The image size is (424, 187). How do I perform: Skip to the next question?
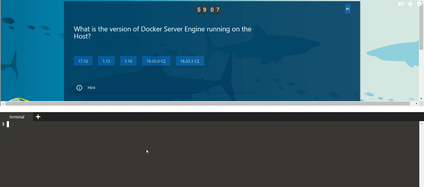[x=348, y=9]
